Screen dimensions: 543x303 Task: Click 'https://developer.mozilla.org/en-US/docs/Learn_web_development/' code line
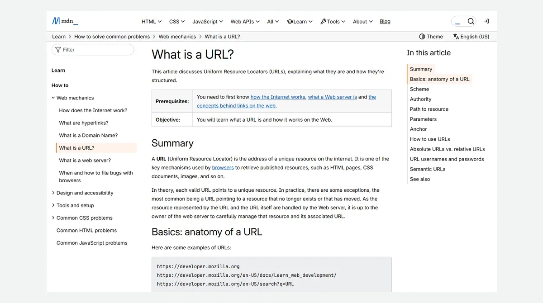pos(247,275)
